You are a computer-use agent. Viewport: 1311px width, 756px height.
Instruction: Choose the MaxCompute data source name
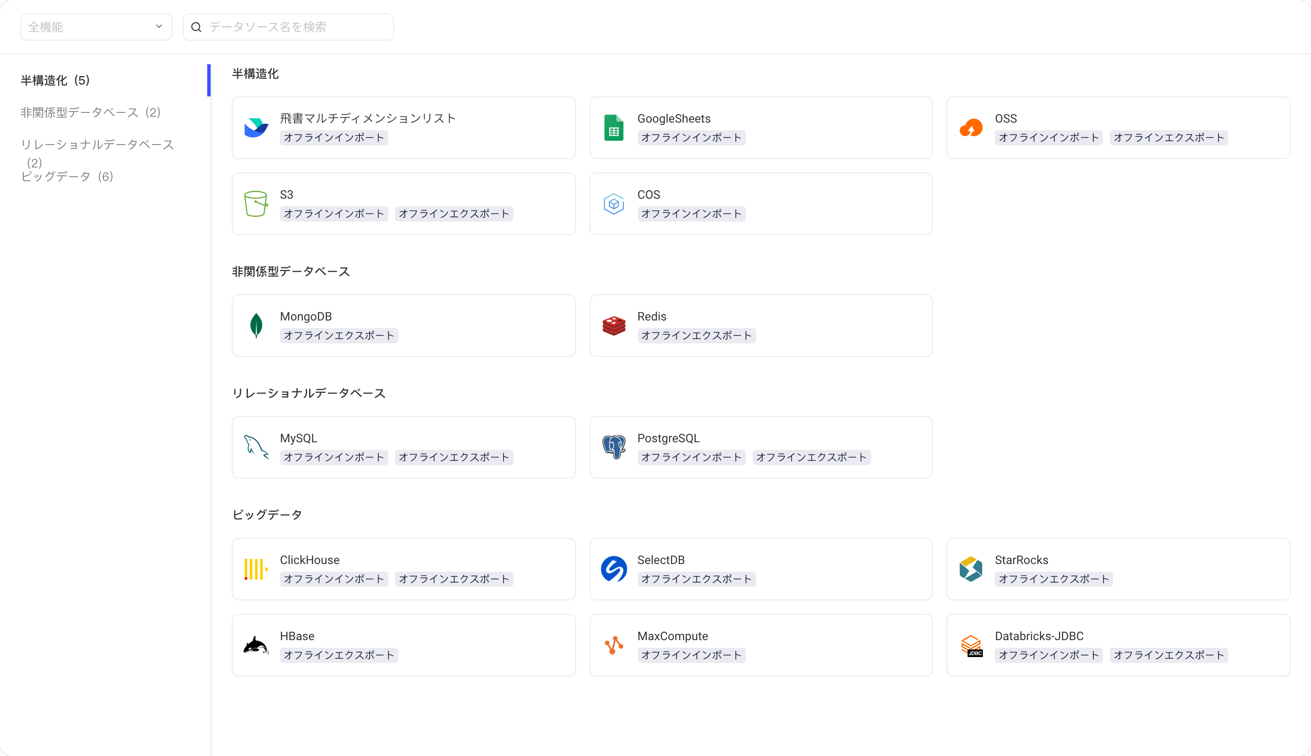[x=672, y=636]
